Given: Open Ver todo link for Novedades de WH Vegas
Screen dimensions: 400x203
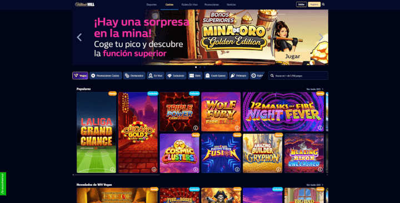Looking at the screenshot, I should point(315,185).
